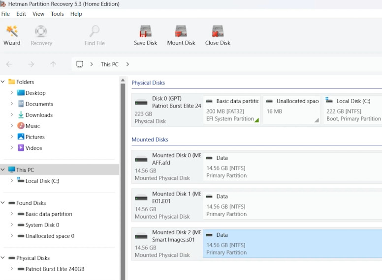Collapse the This PC tree node
The width and height of the screenshot is (382, 280).
(3, 169)
